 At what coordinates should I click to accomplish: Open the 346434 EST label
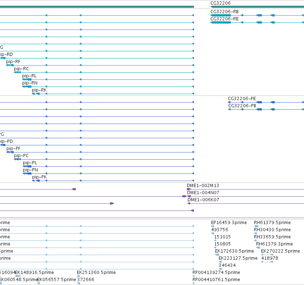pos(227,265)
